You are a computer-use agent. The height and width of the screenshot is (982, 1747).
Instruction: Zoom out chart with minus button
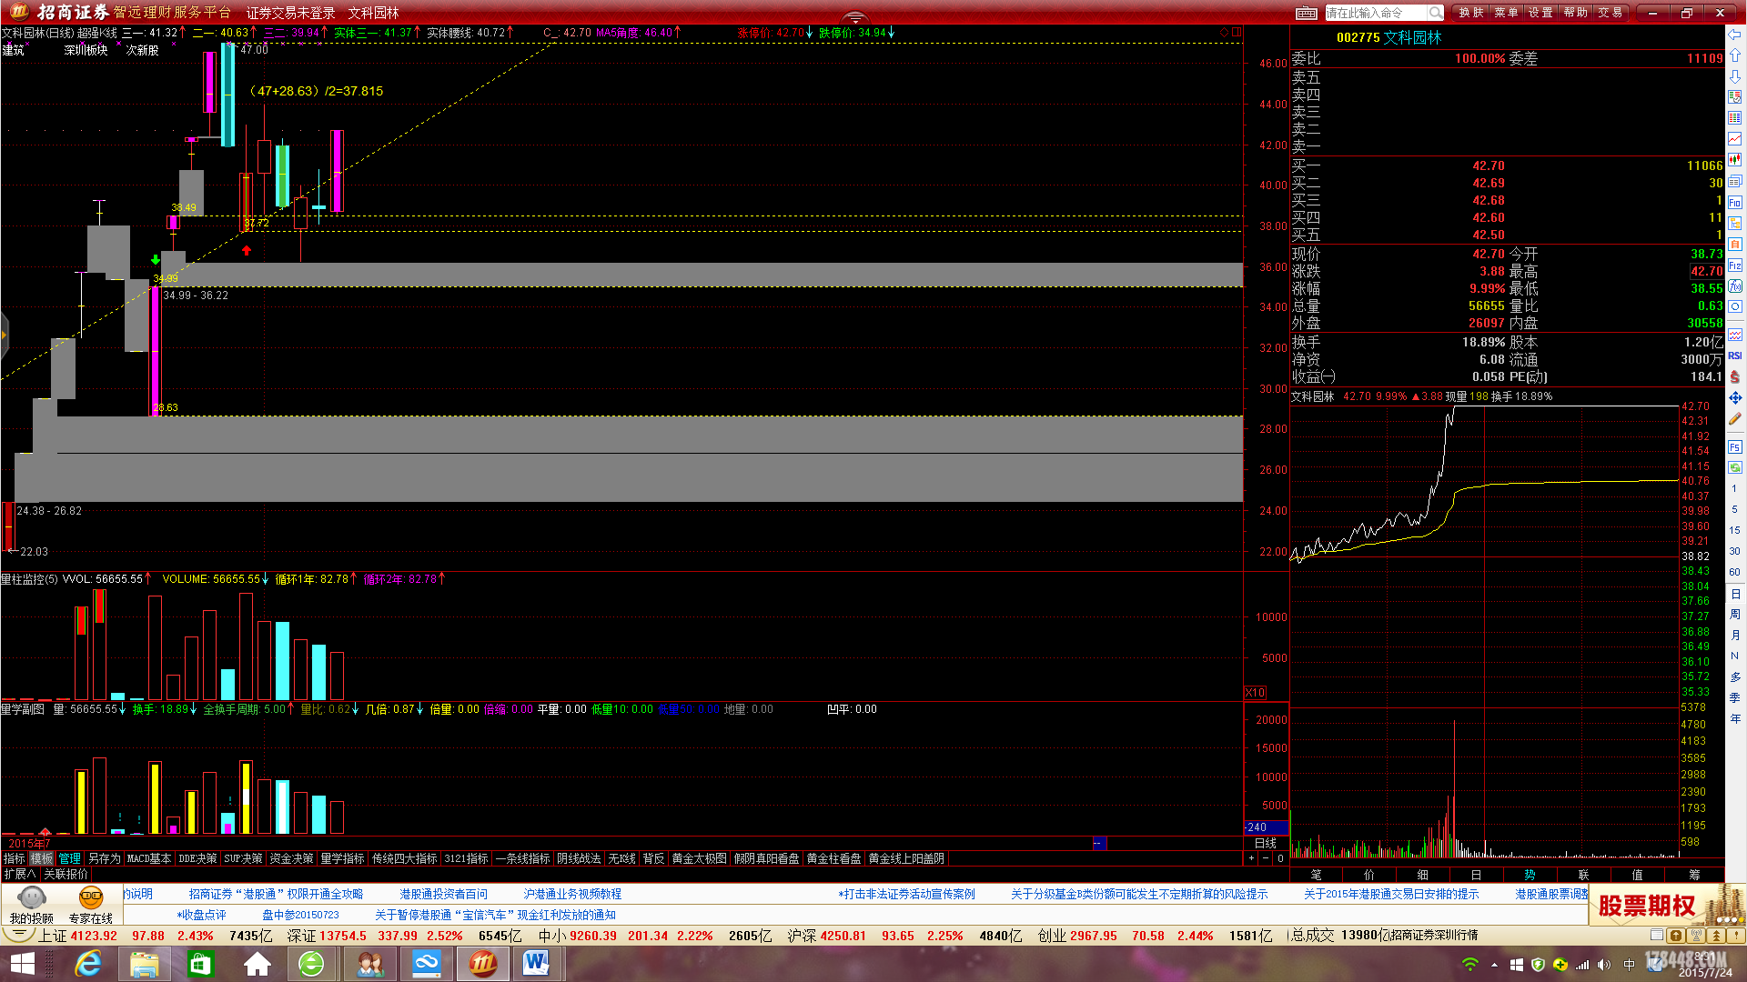point(1266,858)
